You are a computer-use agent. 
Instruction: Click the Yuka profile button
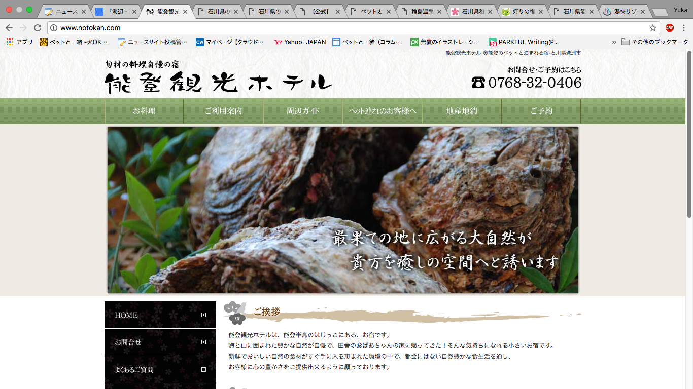click(680, 10)
